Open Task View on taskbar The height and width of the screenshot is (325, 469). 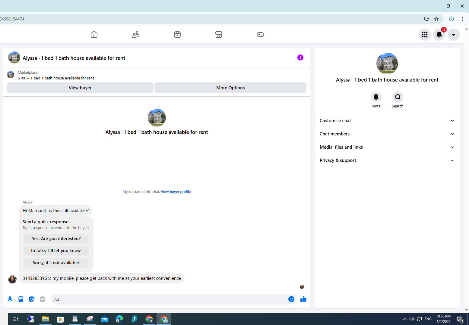click(x=15, y=319)
